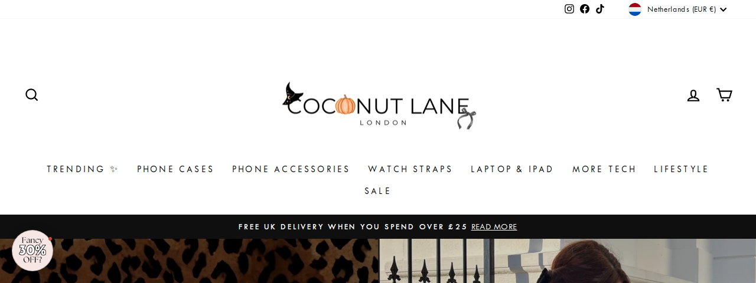Click Read More about free delivery
Screen dimensions: 756x283
pos(494,227)
